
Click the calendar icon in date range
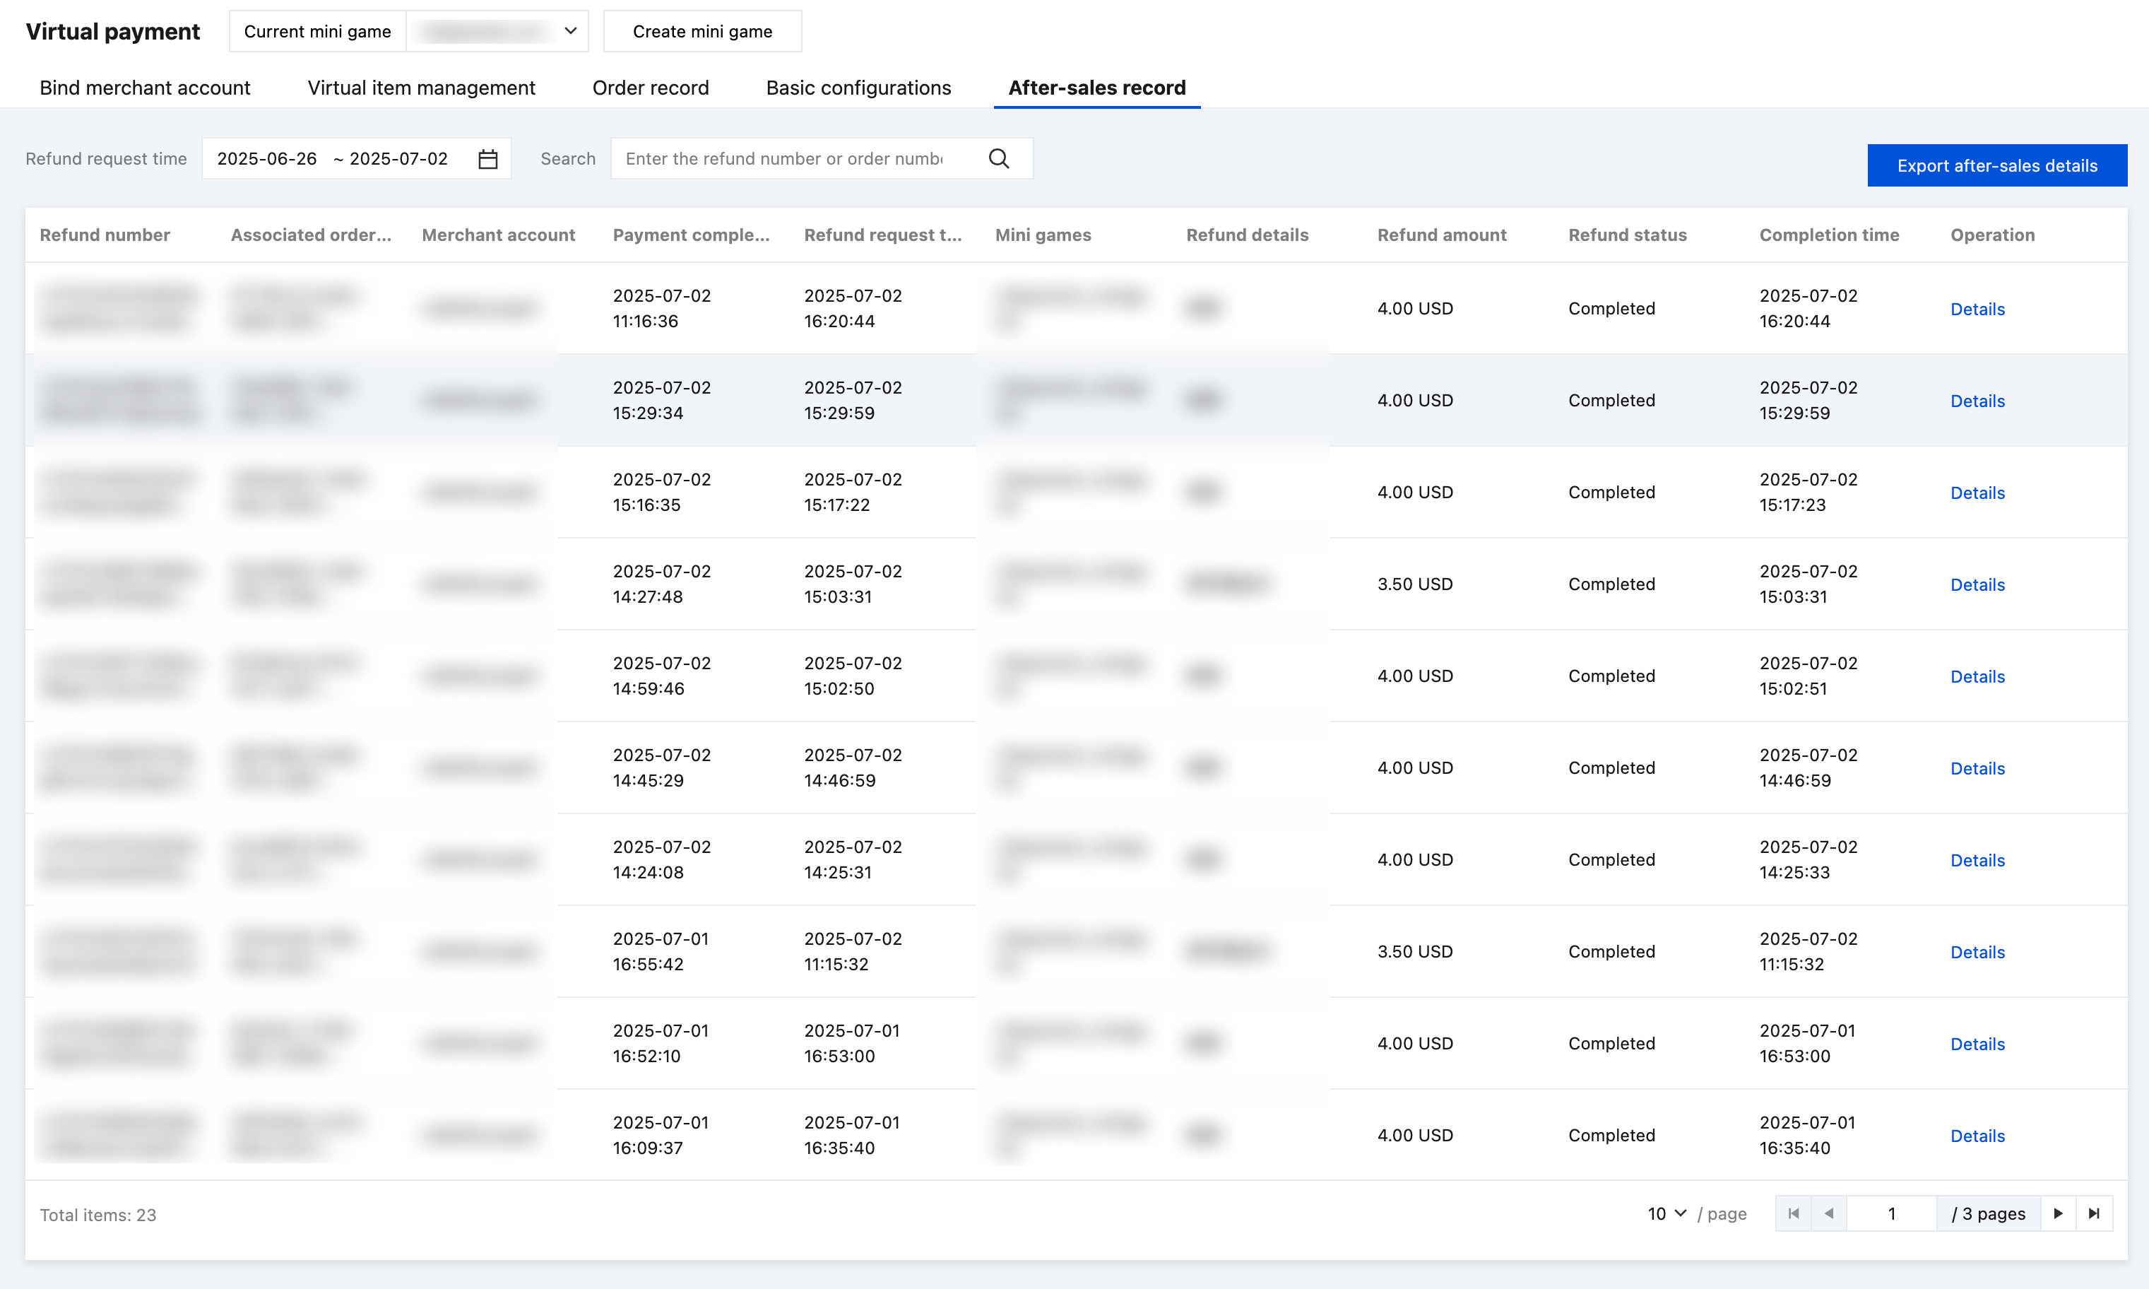488,159
